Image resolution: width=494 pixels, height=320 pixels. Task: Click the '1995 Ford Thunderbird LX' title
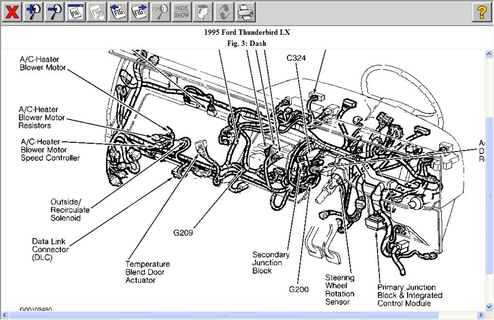pos(247,32)
